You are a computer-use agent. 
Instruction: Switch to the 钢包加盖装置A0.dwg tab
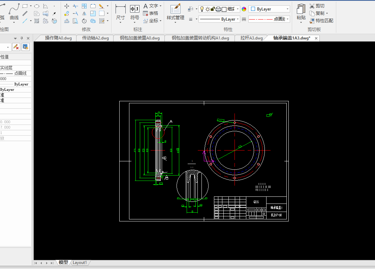pos(140,38)
